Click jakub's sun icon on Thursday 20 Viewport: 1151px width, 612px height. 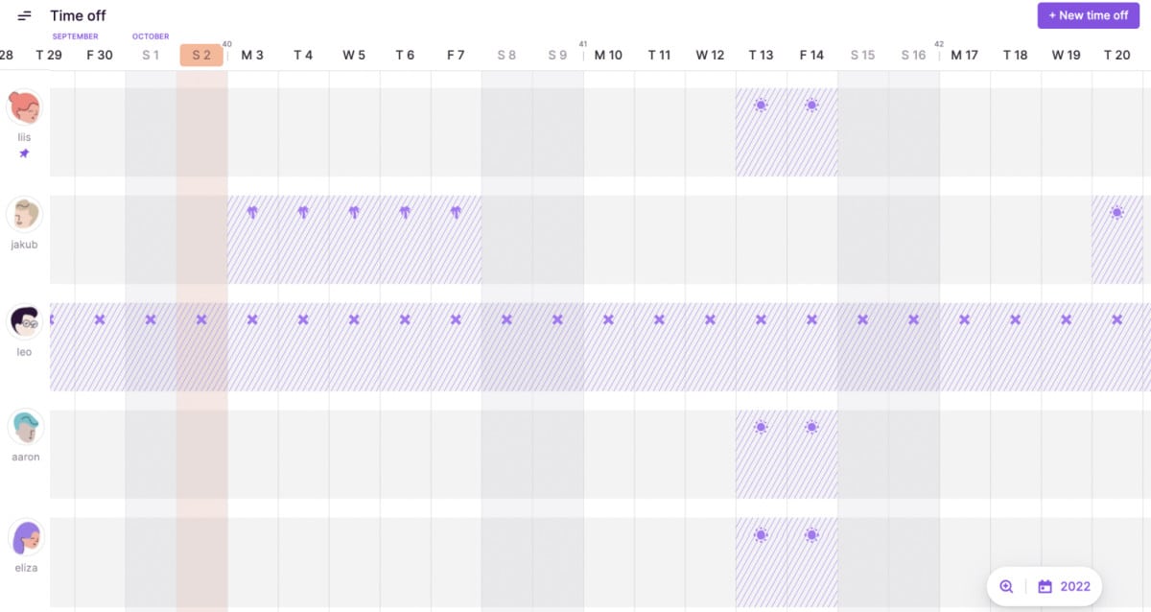pos(1116,213)
